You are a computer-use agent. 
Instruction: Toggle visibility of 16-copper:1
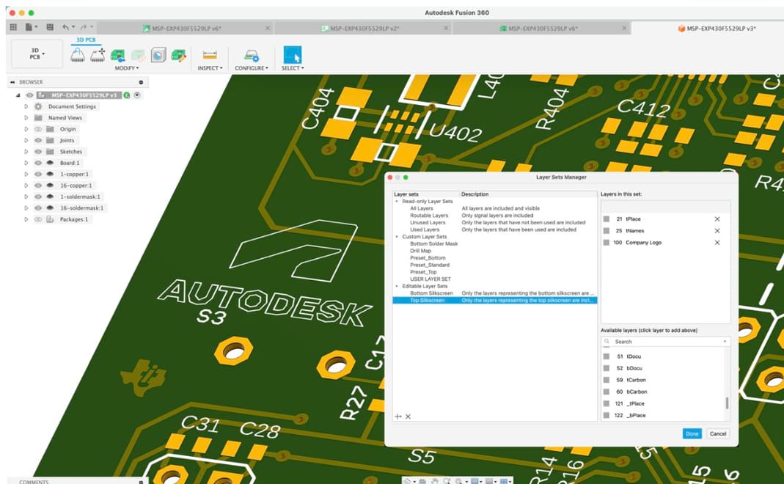[x=38, y=186]
